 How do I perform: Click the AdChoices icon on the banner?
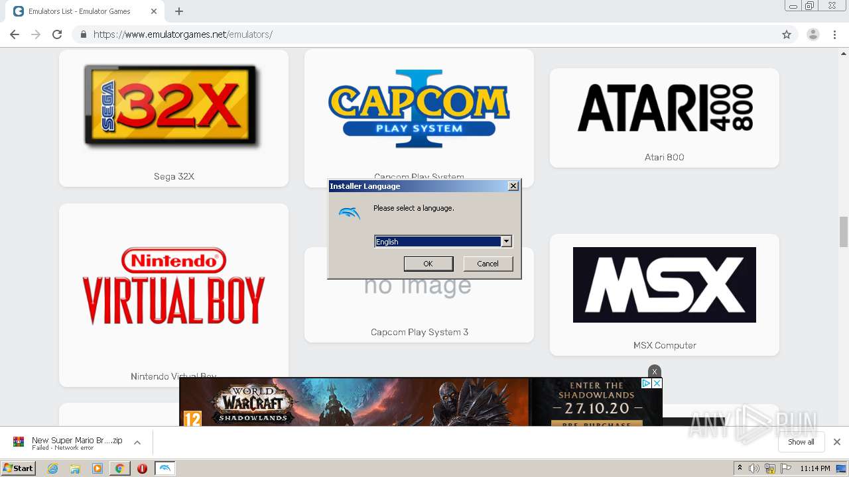click(x=646, y=384)
